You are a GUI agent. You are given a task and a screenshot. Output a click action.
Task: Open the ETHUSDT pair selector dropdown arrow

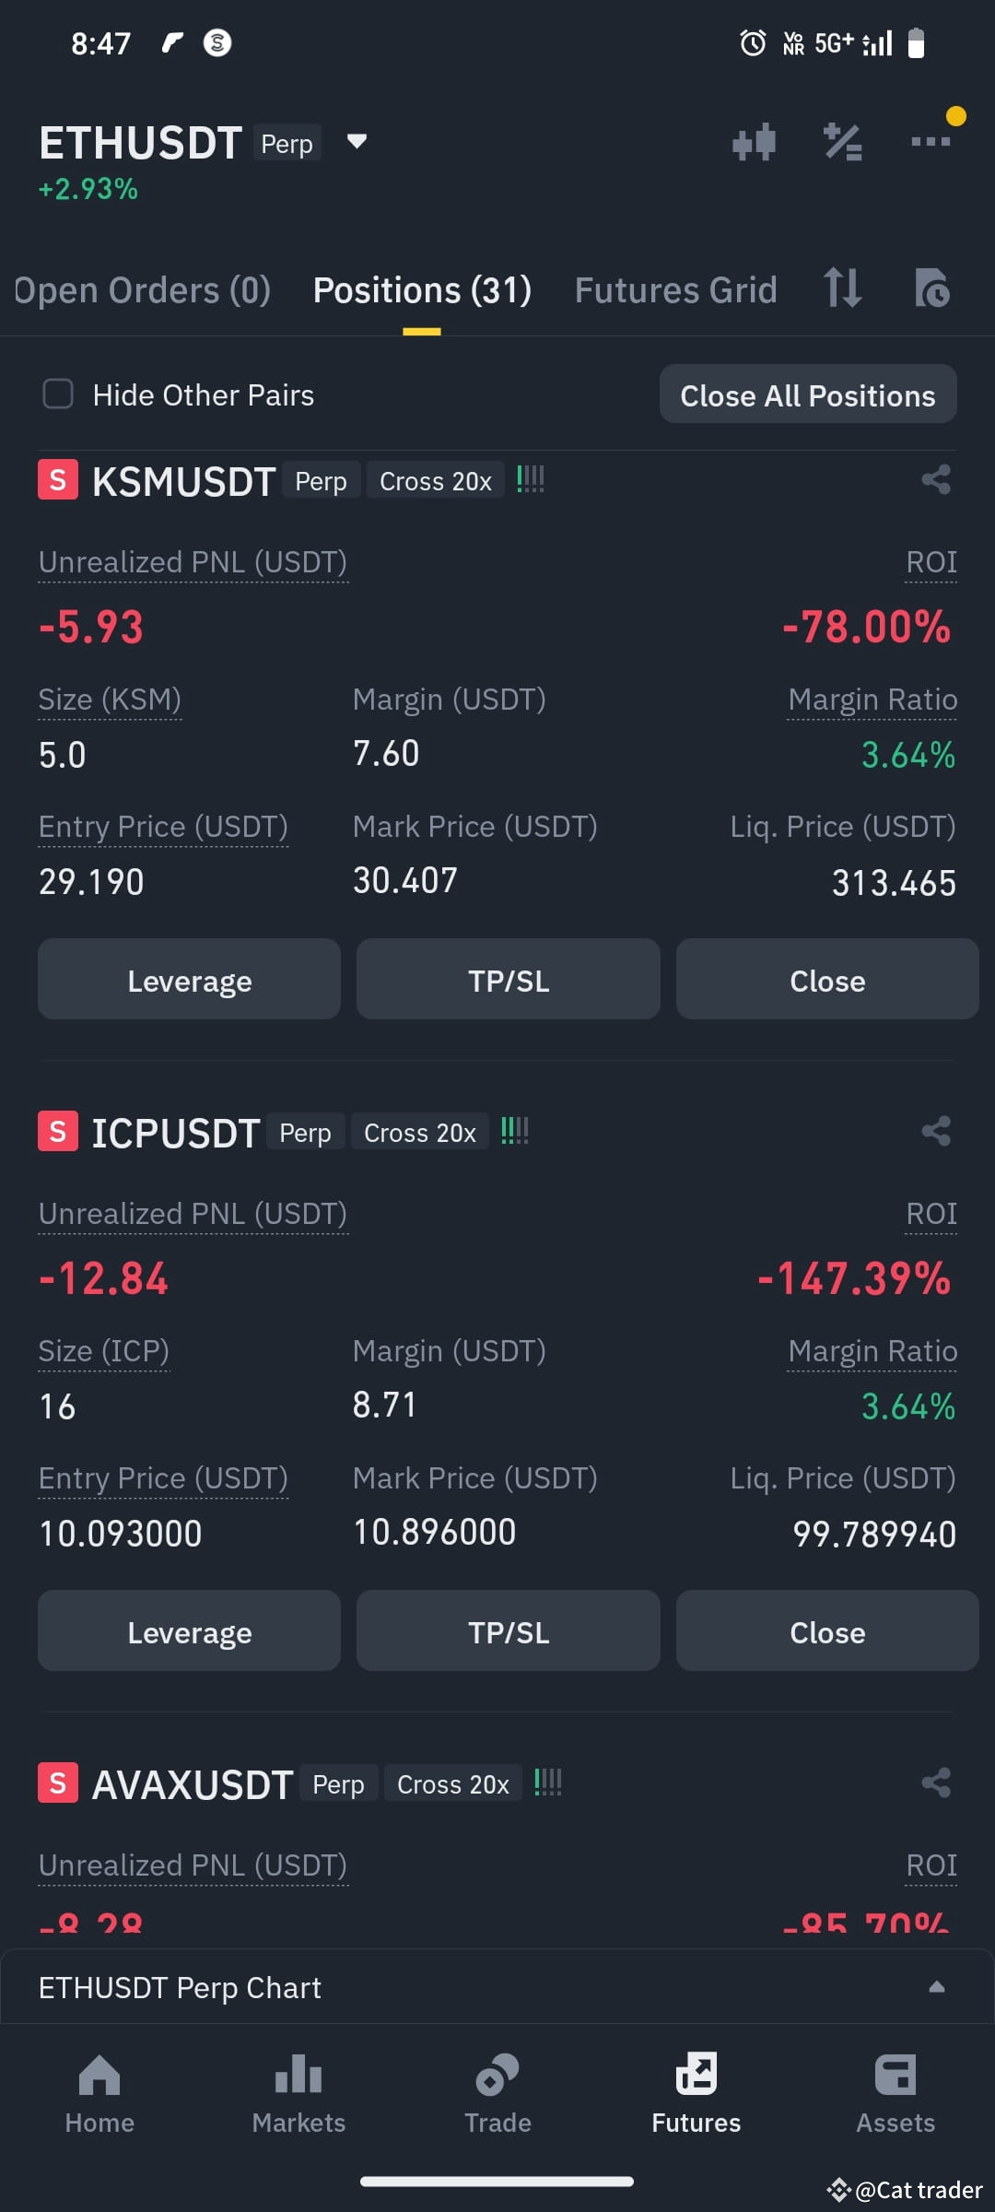coord(357,142)
